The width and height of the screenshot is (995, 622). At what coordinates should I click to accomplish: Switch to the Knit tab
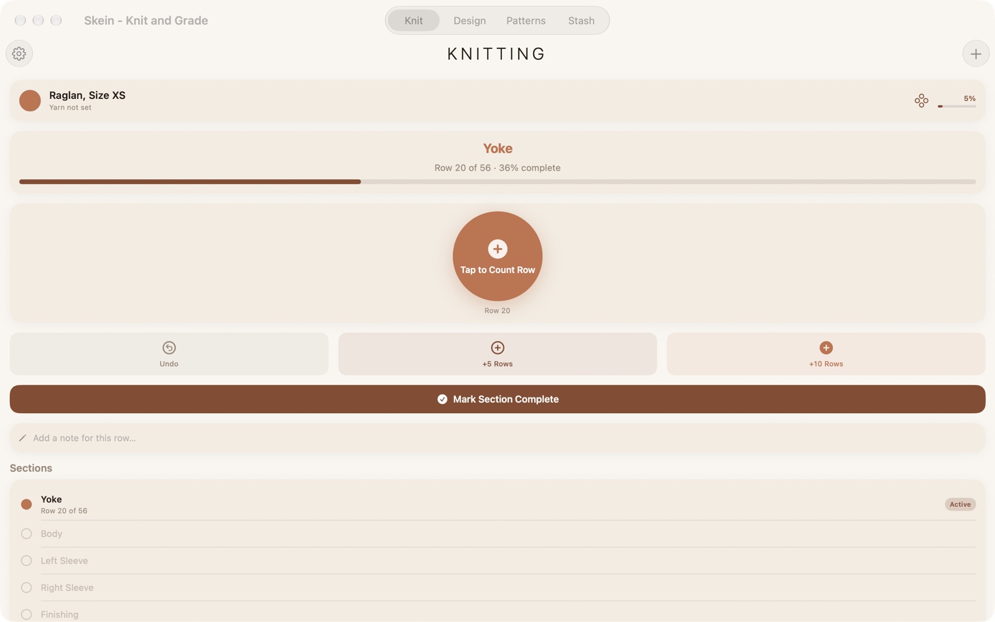click(x=414, y=21)
